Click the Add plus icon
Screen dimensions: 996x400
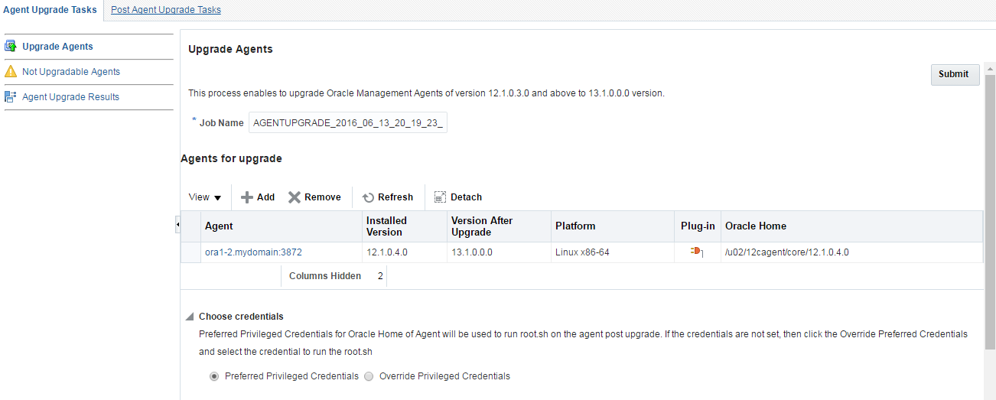point(247,197)
